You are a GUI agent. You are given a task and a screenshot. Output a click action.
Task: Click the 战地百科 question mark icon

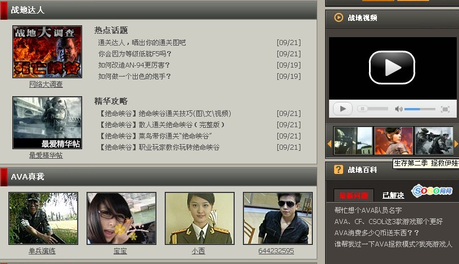point(338,169)
